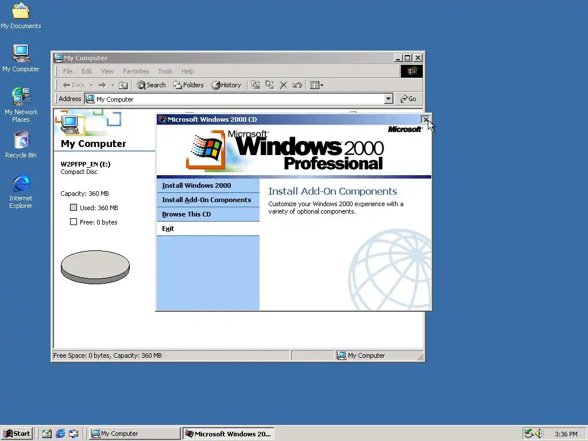Open the Favorites menu
588x441 pixels.
pos(136,71)
